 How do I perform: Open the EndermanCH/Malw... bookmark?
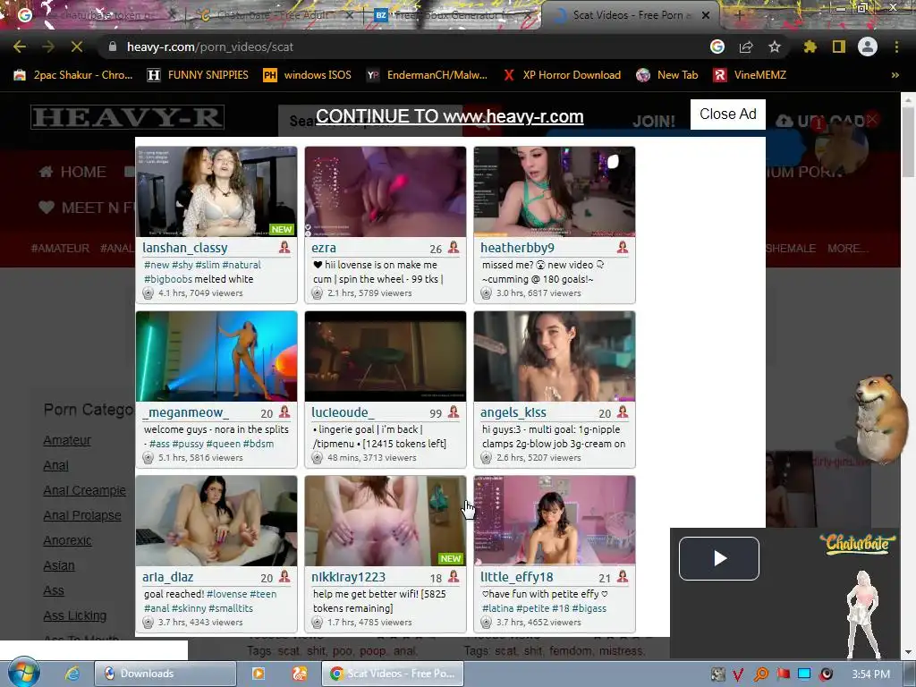click(x=427, y=75)
